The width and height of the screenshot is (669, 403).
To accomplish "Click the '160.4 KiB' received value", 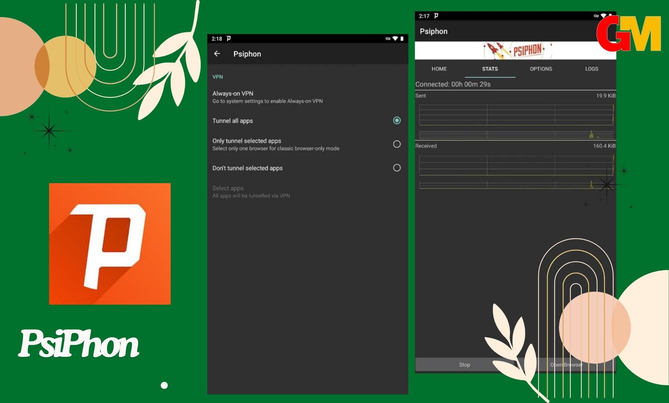I will point(604,146).
